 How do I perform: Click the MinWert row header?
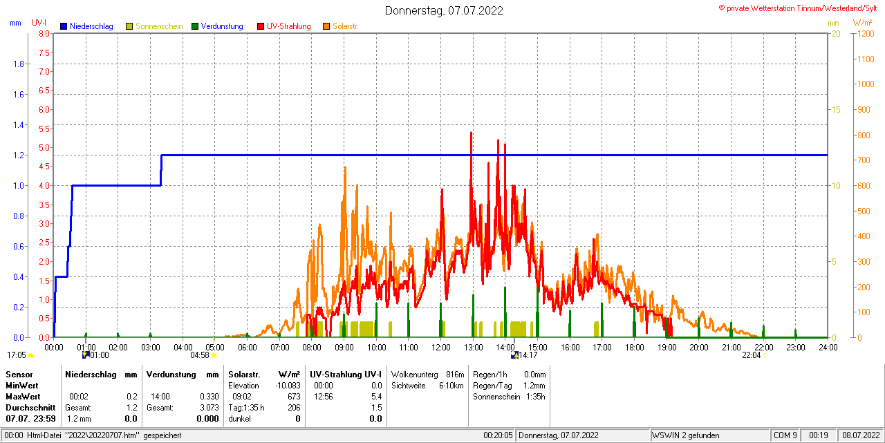tap(21, 385)
